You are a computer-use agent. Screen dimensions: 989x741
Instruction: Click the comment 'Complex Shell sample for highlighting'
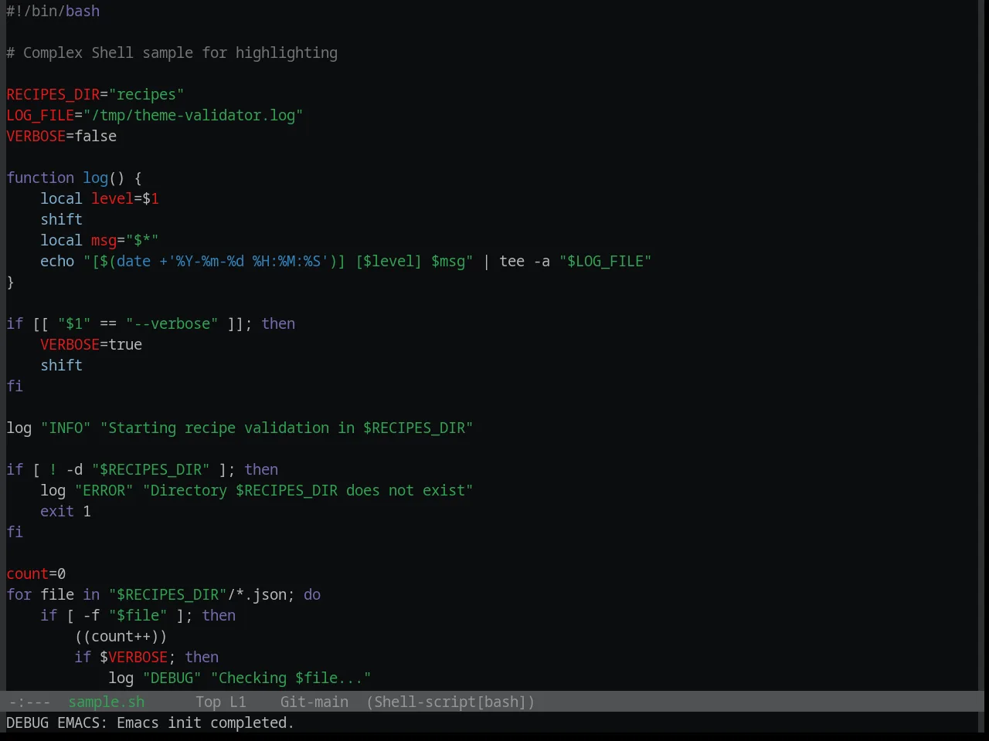click(x=172, y=52)
